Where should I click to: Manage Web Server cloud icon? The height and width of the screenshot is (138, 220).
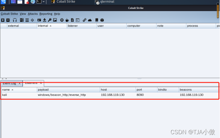pos(90,20)
